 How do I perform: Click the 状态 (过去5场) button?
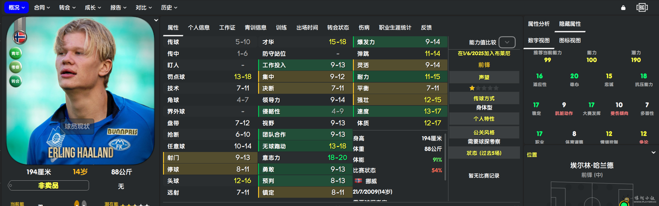[x=484, y=153]
